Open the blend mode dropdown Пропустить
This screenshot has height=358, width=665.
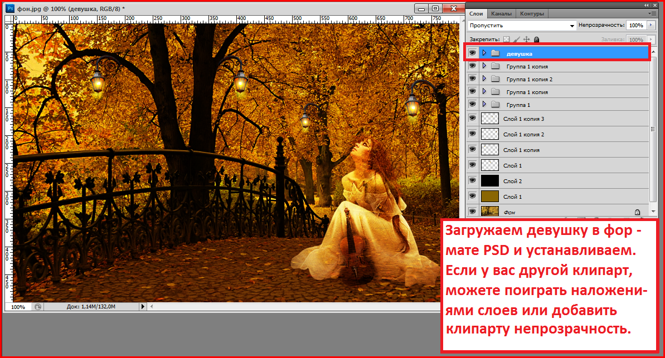[522, 26]
